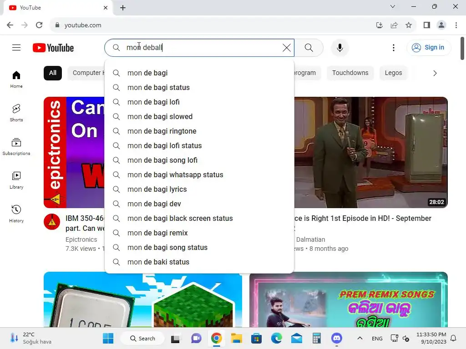Choose suggestion 'mon de bagi lyrics'

[x=199, y=189]
